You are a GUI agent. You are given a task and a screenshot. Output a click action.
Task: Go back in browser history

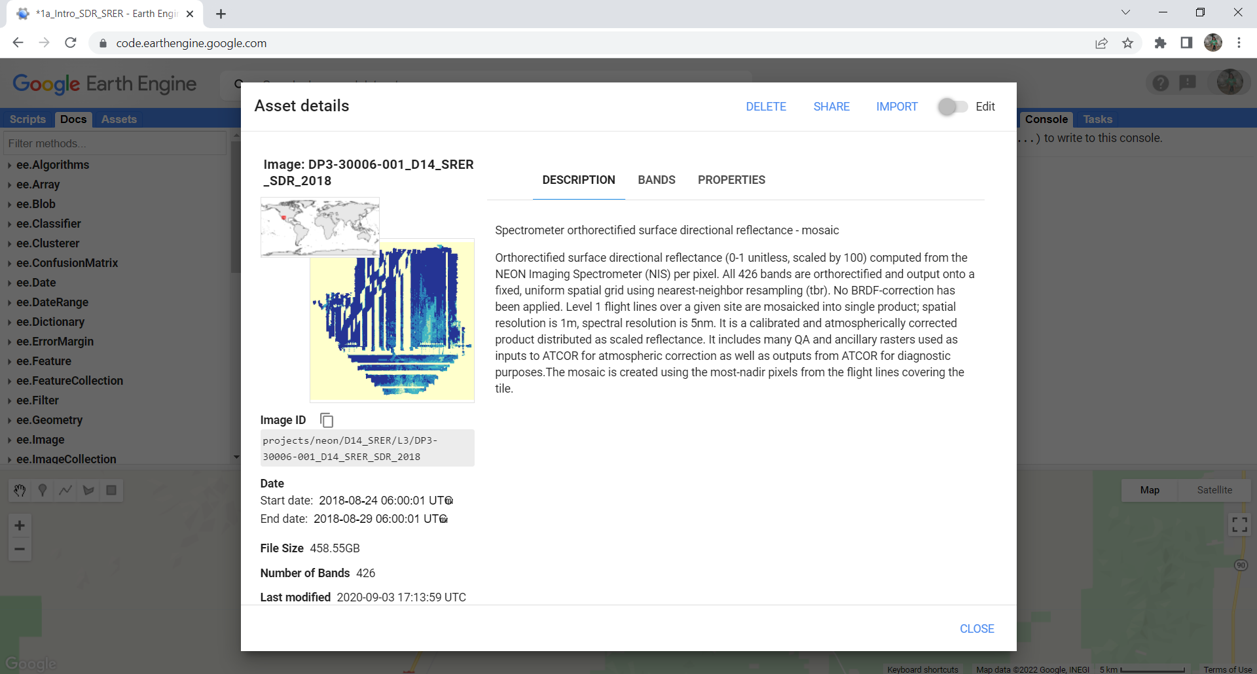pyautogui.click(x=18, y=43)
